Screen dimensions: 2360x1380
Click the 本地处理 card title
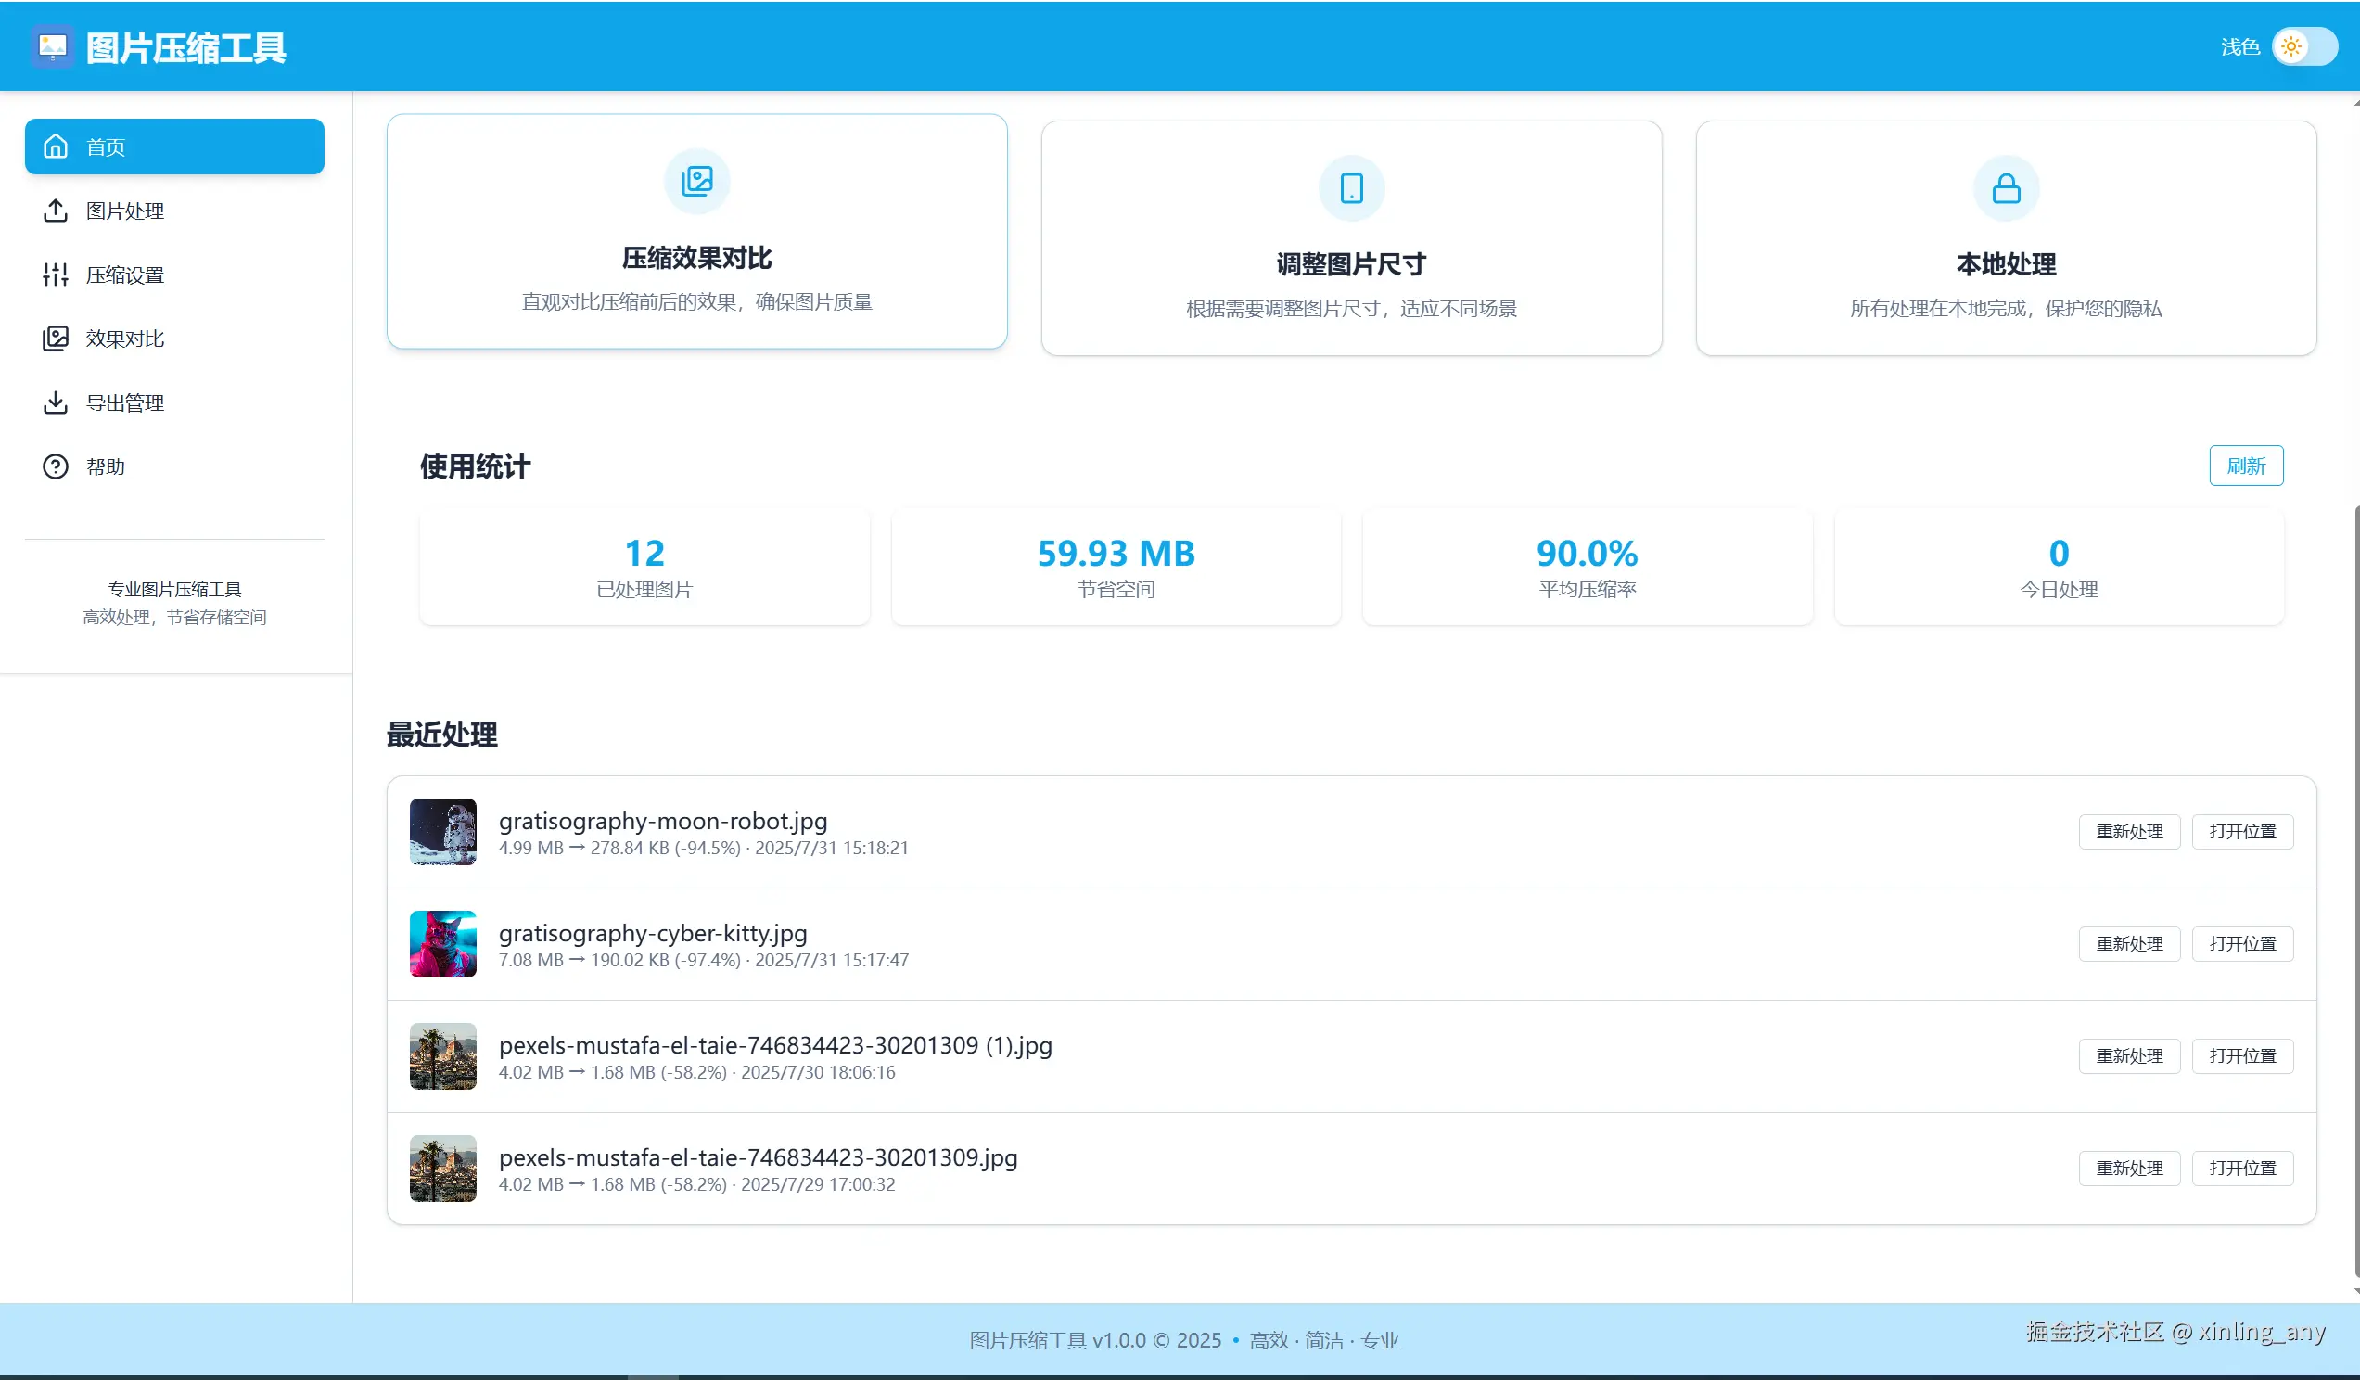tap(2006, 264)
